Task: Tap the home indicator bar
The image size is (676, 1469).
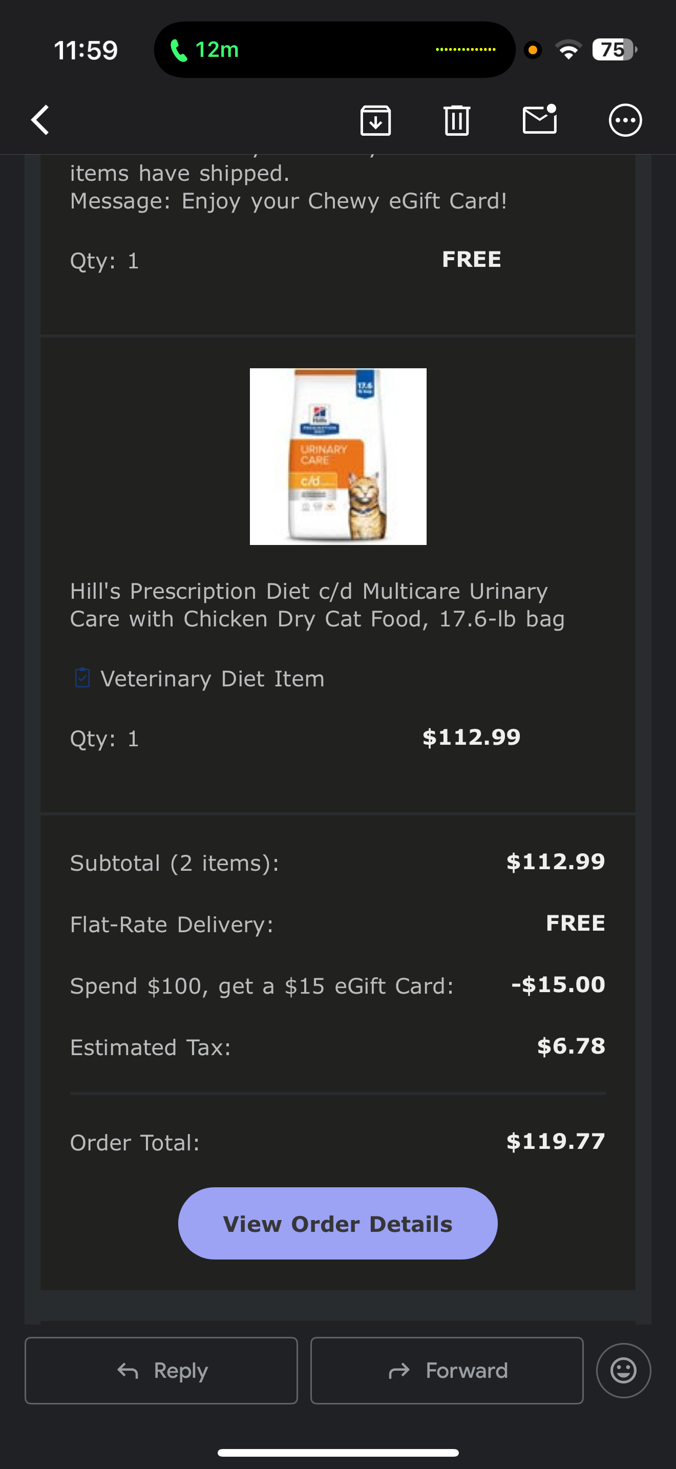Action: pyautogui.click(x=338, y=1453)
